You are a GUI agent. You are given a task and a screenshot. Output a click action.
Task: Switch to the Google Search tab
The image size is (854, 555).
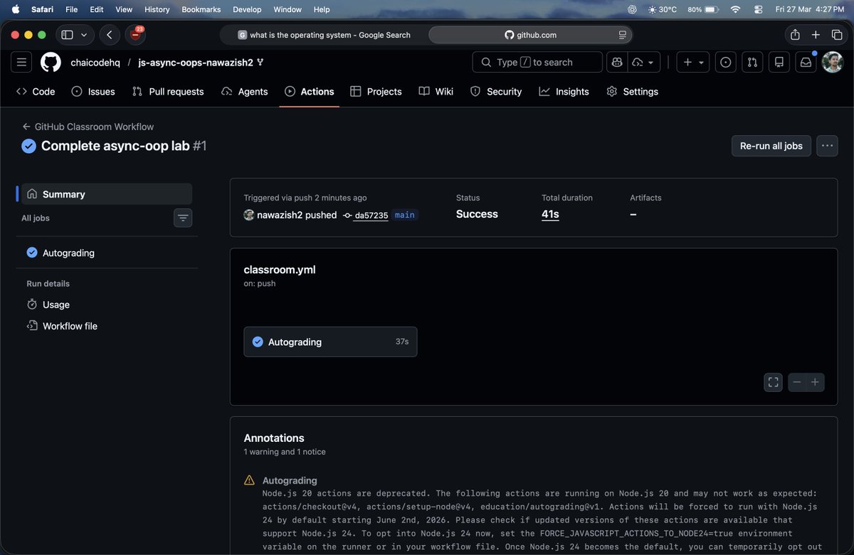pyautogui.click(x=325, y=35)
